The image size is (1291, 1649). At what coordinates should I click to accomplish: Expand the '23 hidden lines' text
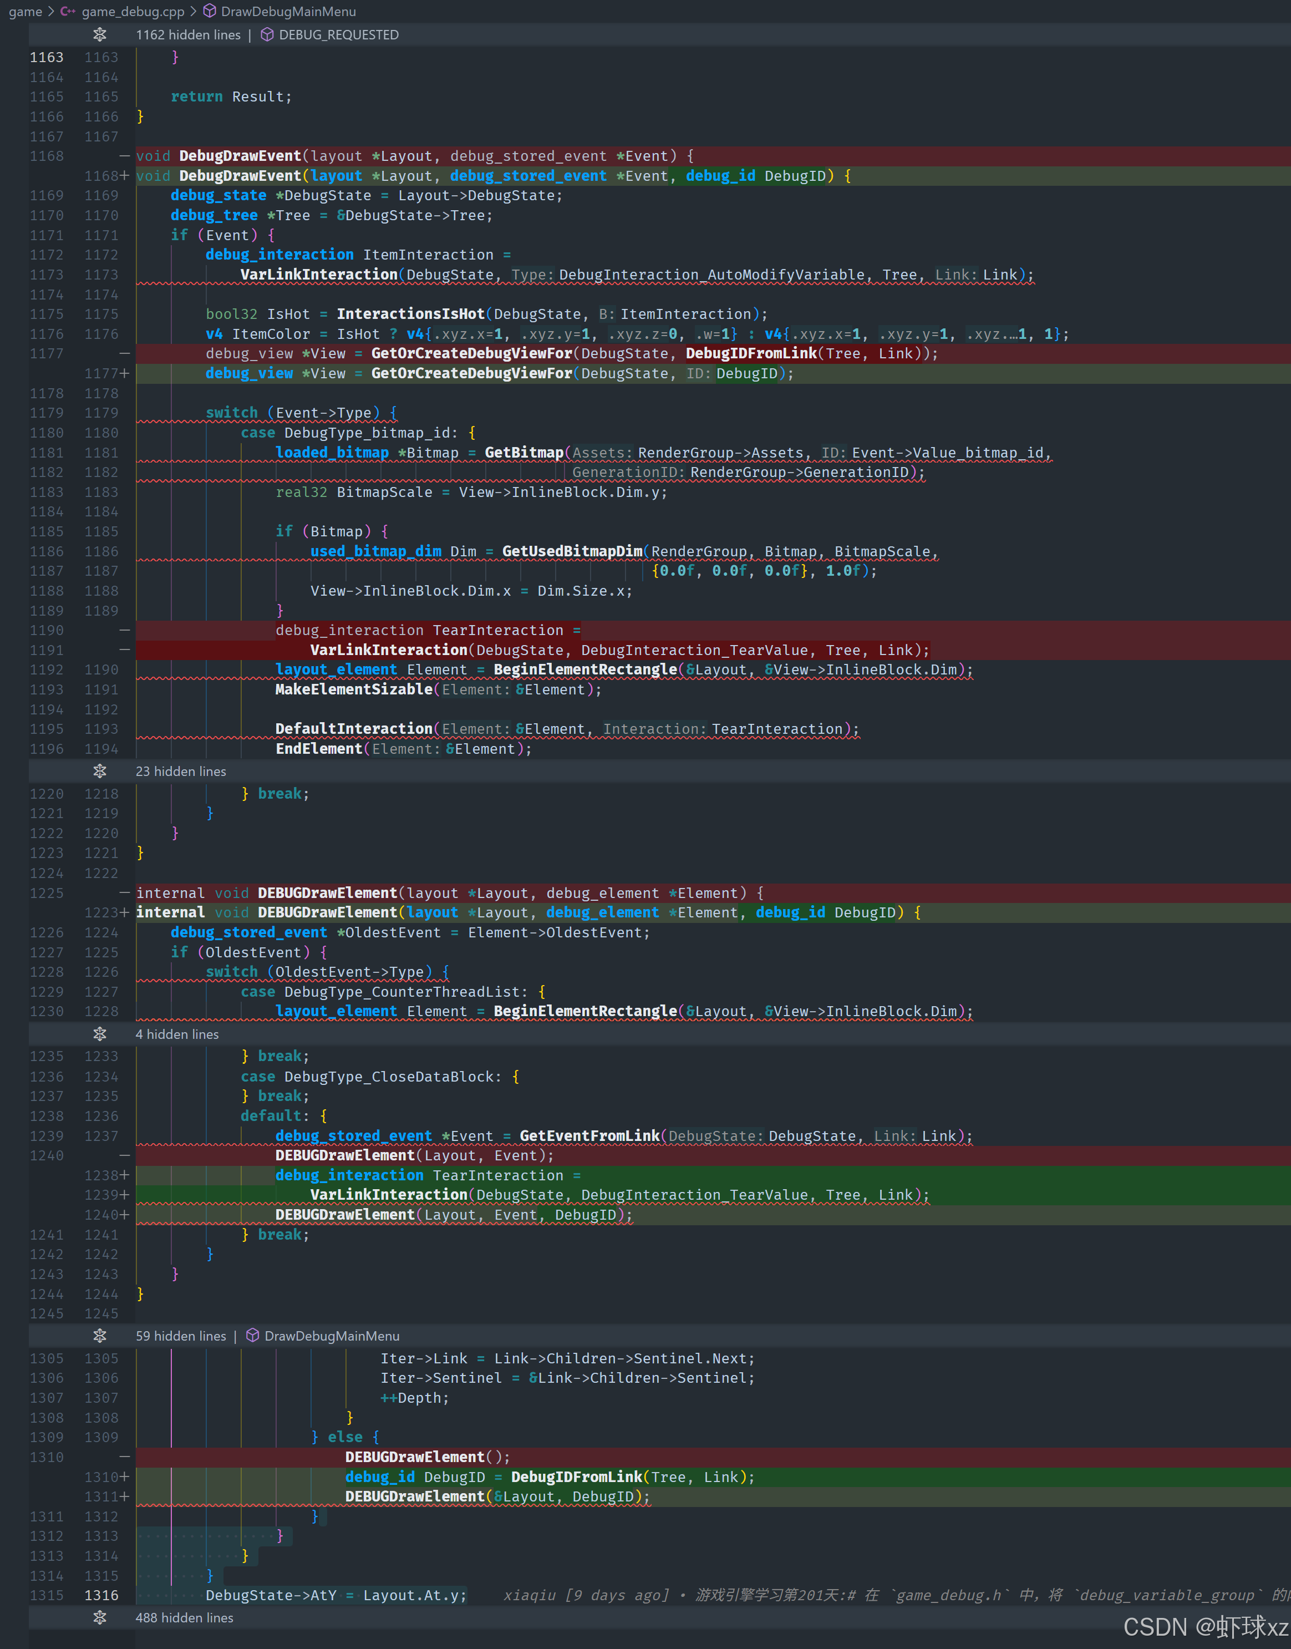181,771
